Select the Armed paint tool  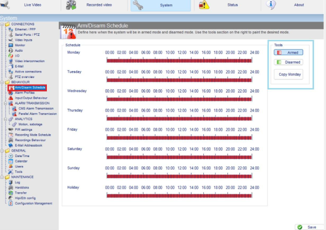289,53
